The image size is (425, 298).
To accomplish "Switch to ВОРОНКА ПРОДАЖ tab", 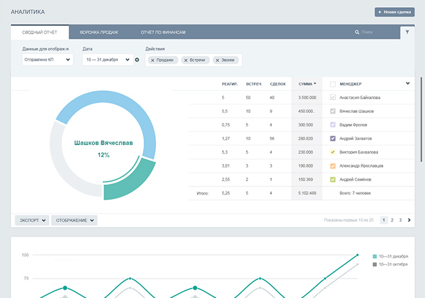I will click(x=99, y=32).
